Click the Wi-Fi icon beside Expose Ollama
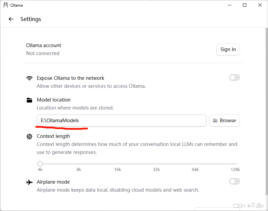 tap(29, 78)
